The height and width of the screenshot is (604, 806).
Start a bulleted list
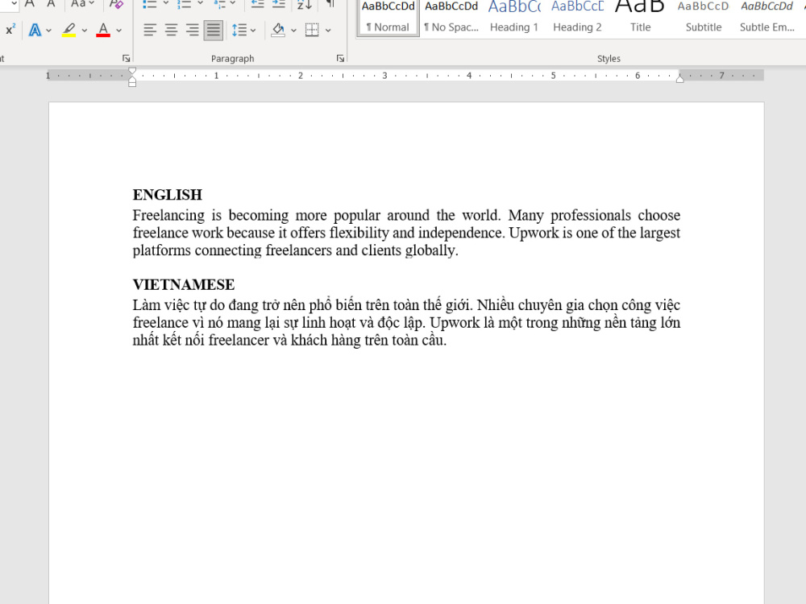click(150, 4)
